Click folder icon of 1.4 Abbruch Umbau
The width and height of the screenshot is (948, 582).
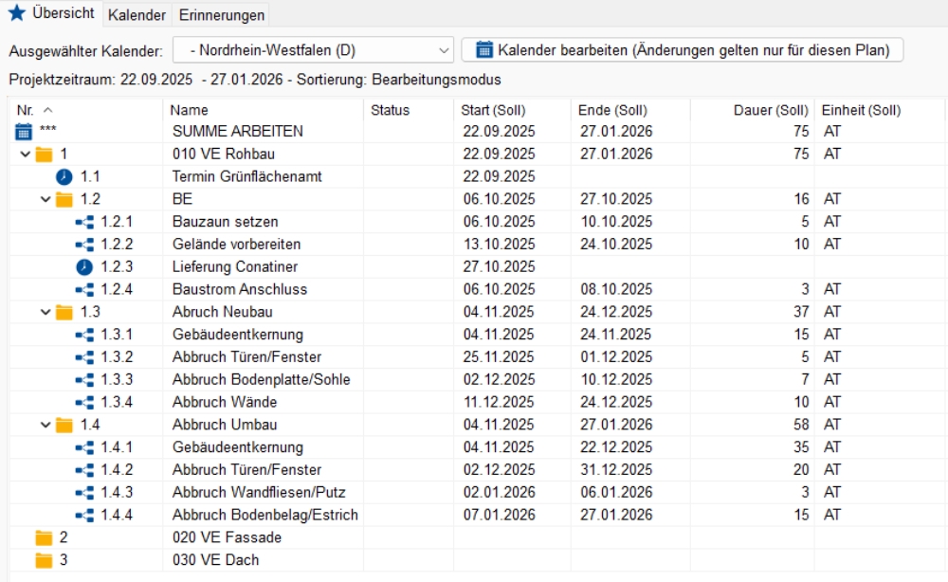pyautogui.click(x=64, y=426)
